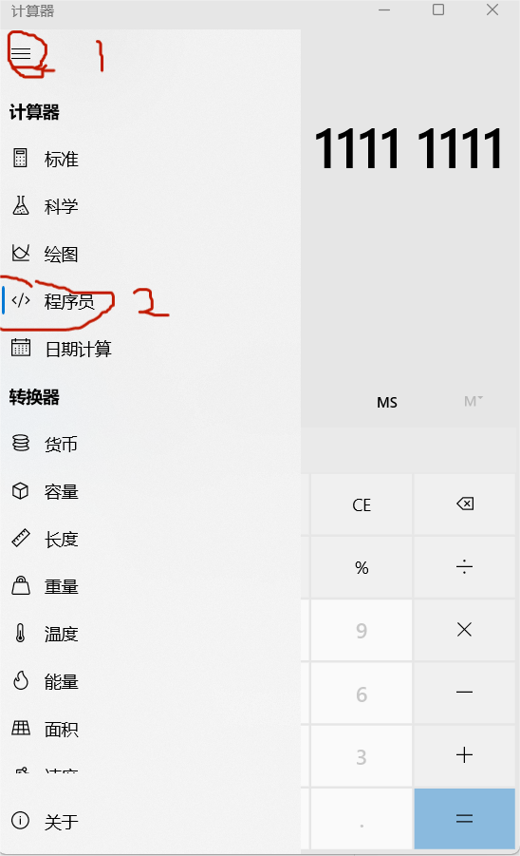Open the 容量 volume cube icon

pos(20,491)
